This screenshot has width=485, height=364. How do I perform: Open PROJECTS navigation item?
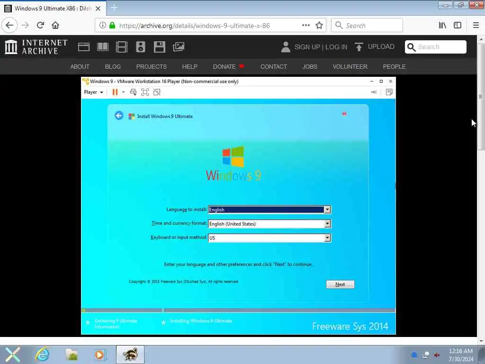click(151, 66)
